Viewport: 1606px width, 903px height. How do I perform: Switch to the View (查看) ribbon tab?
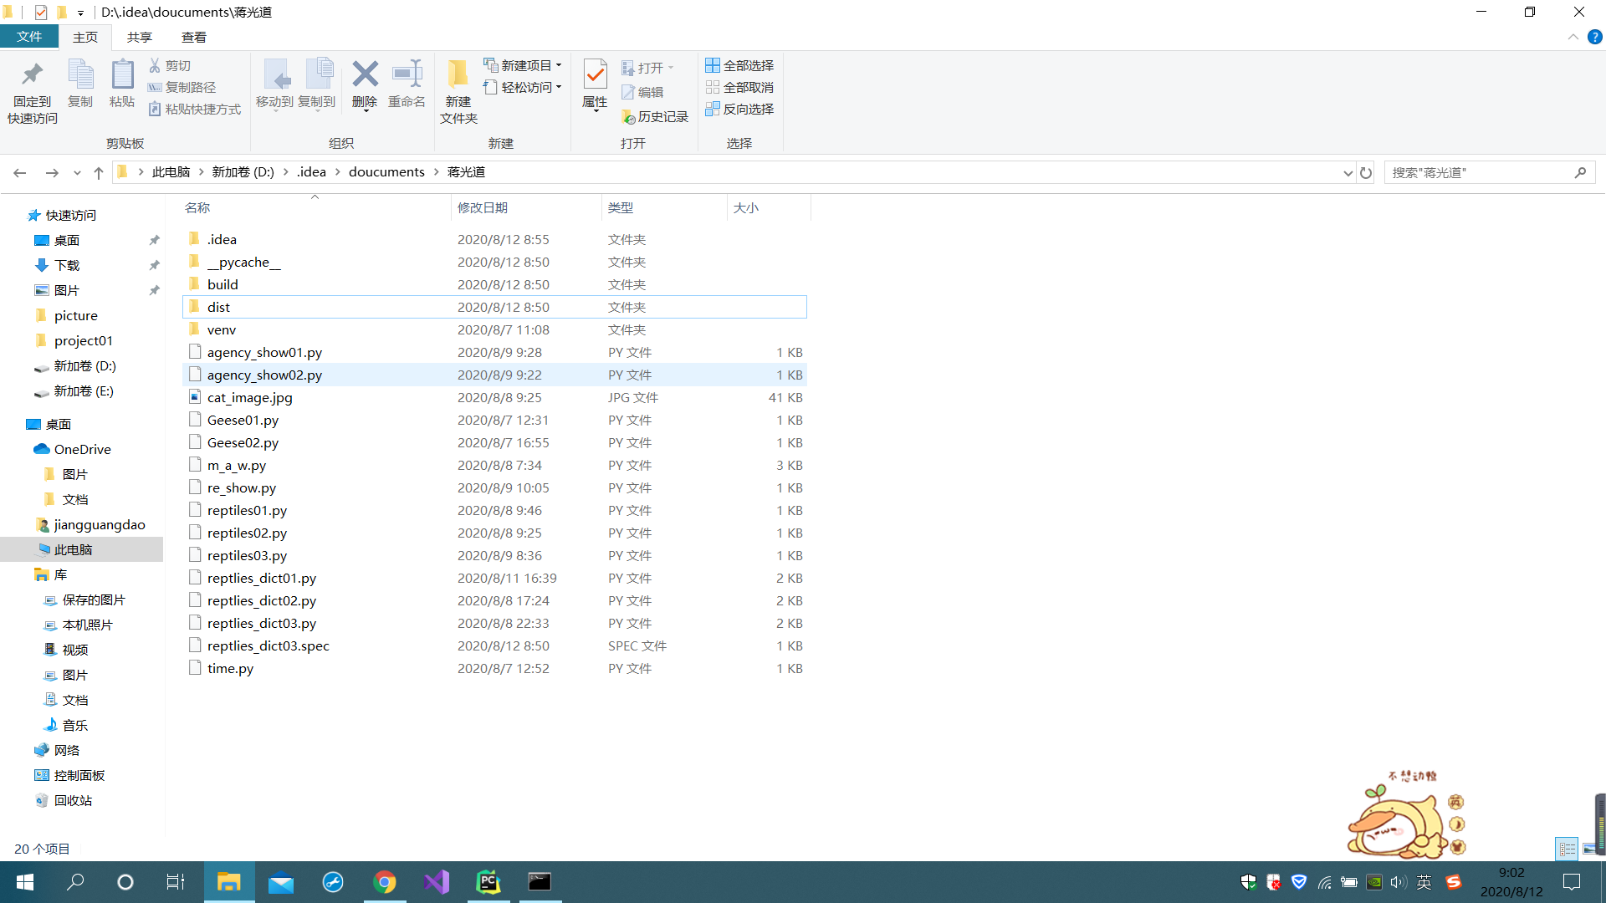(x=193, y=37)
